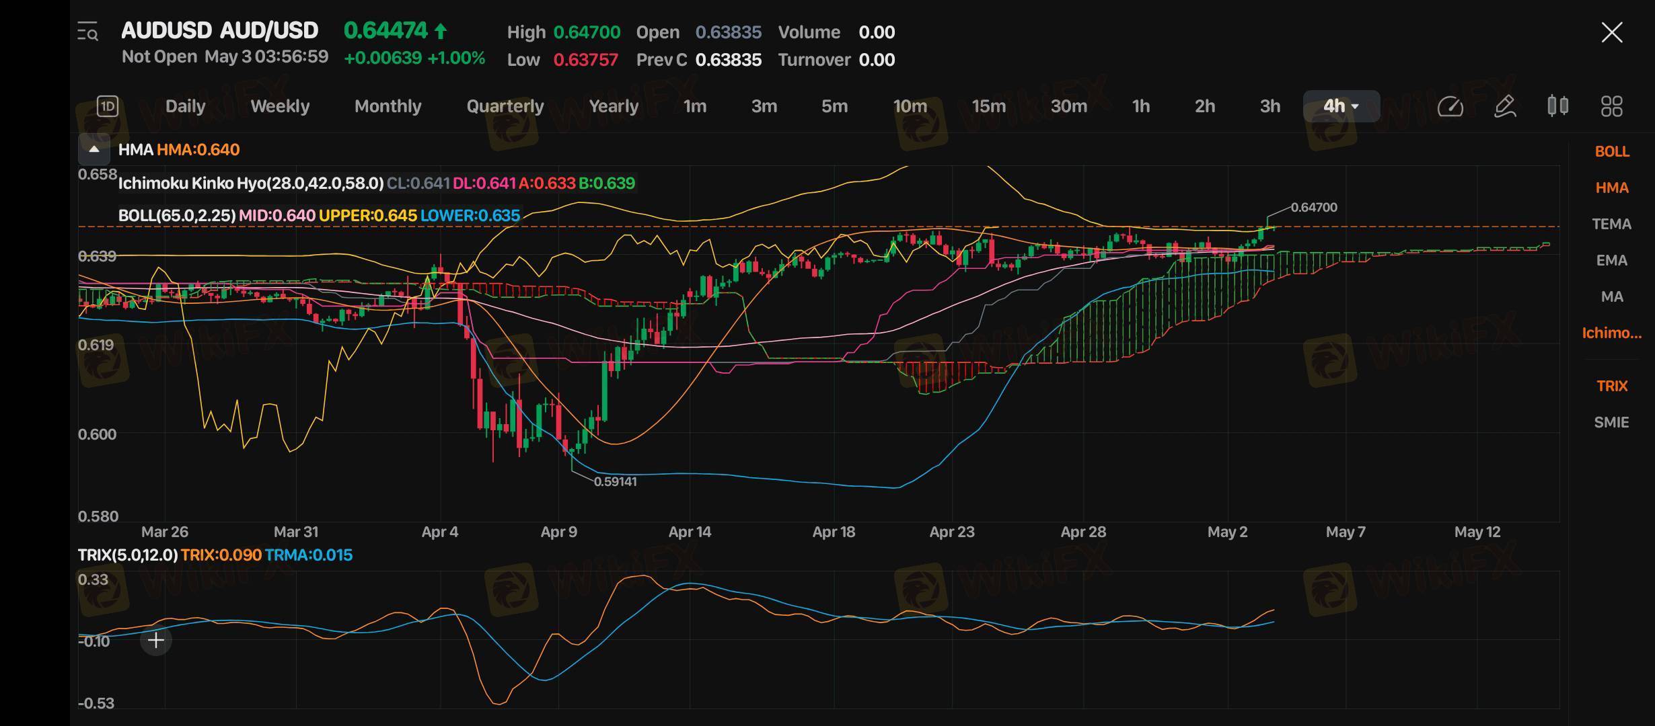Select the pencil drawing tool
This screenshot has width=1655, height=726.
pyautogui.click(x=1504, y=106)
